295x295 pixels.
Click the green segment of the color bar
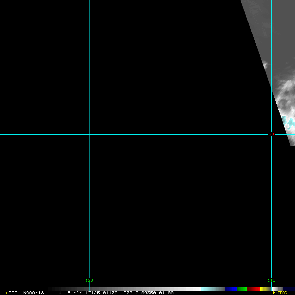click(x=242, y=289)
